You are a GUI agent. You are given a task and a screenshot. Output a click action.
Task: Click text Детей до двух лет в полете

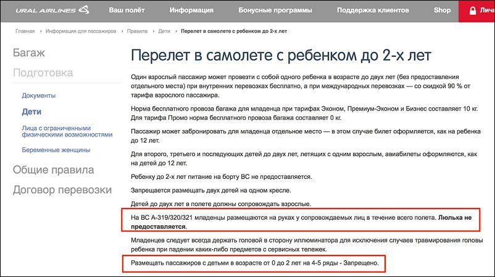click(221, 204)
